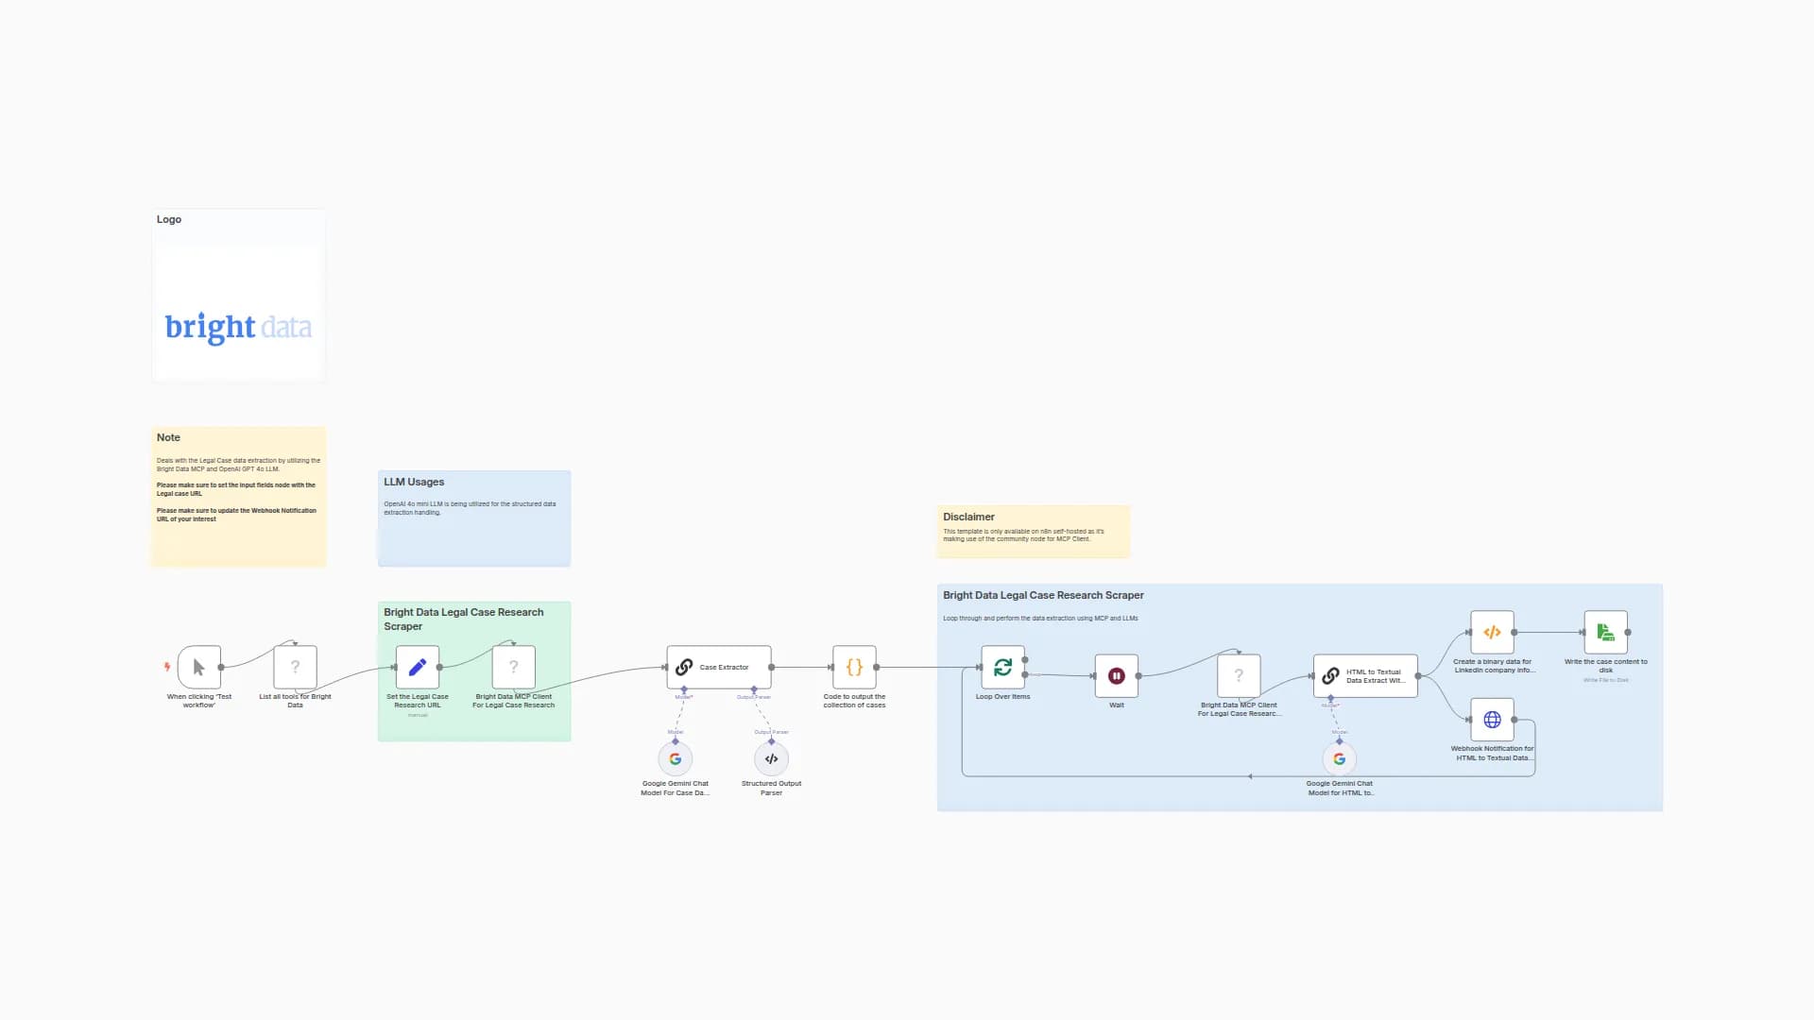1814x1020 pixels.
Task: Click the bright data logo image
Action: [x=238, y=327]
